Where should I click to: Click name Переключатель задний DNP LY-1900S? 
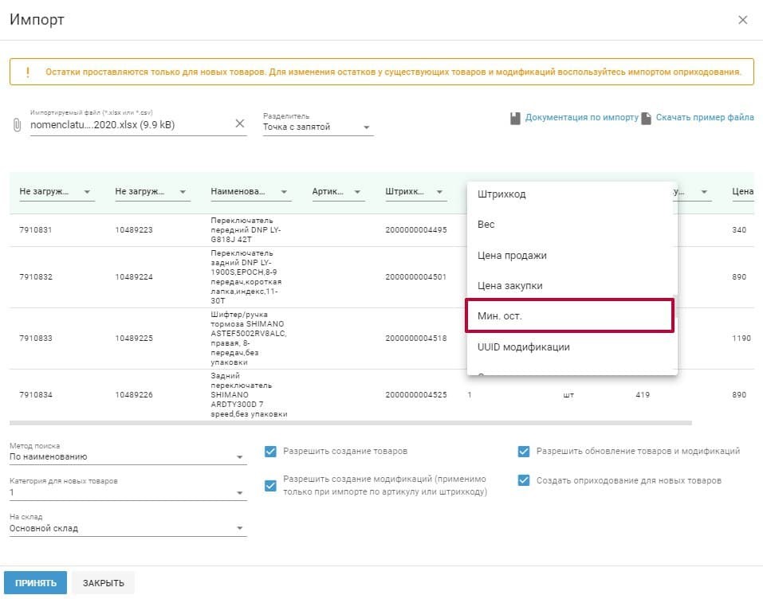tap(246, 277)
